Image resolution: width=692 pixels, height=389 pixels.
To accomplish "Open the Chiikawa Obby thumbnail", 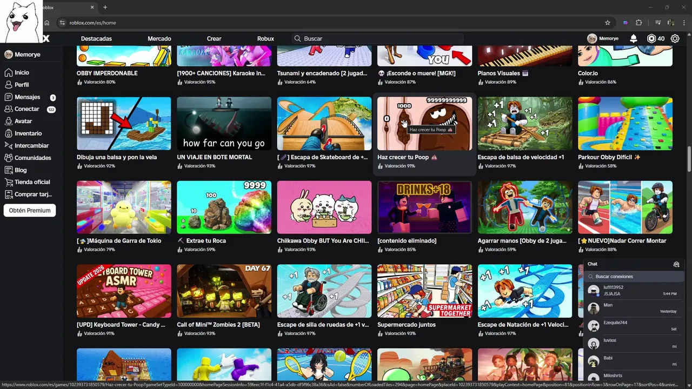I will (x=324, y=207).
